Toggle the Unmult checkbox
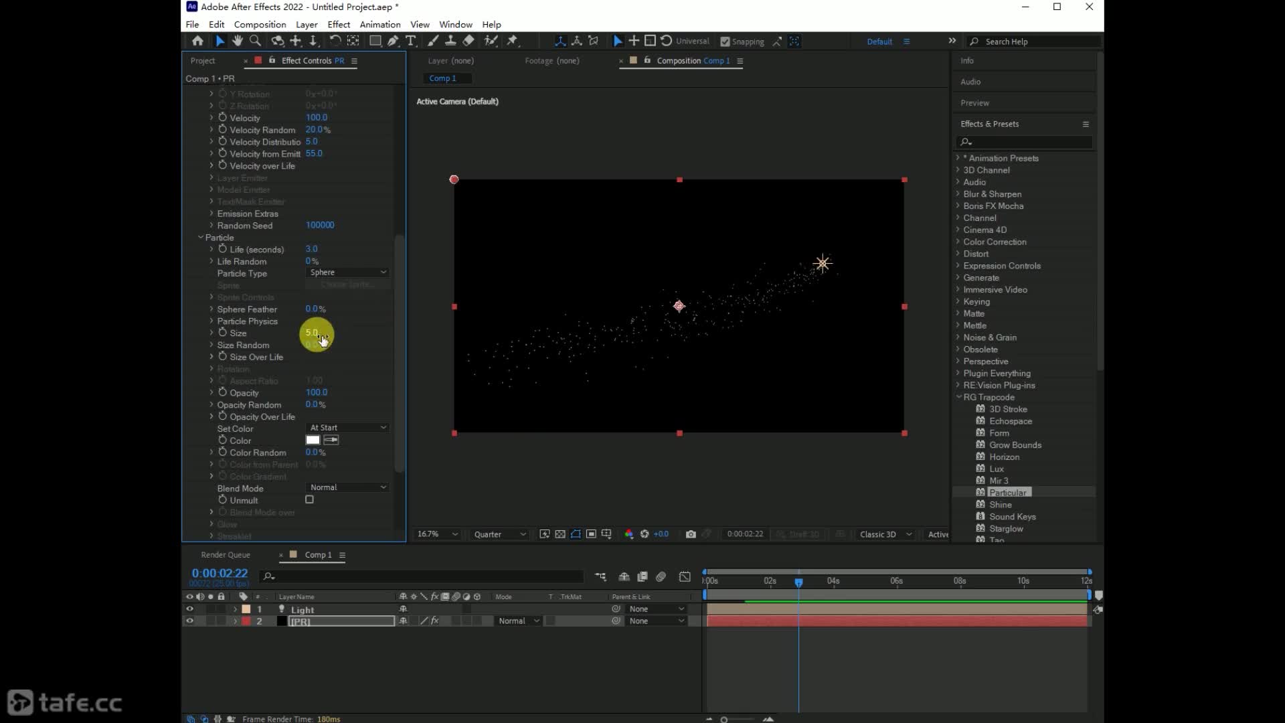Image resolution: width=1285 pixels, height=723 pixels. tap(309, 499)
